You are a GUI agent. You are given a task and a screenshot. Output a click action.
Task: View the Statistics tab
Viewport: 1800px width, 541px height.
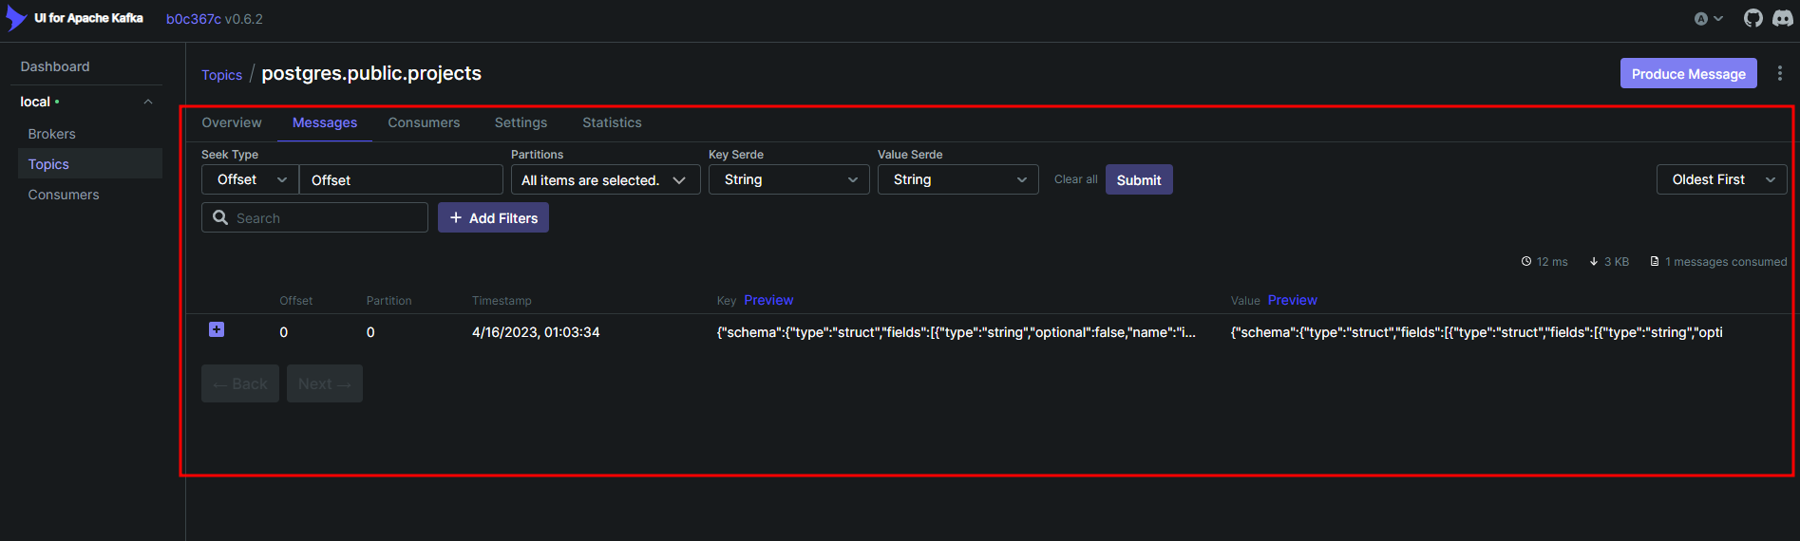[612, 122]
